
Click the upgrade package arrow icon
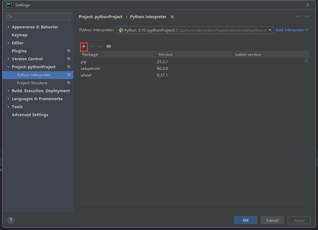[x=100, y=46]
